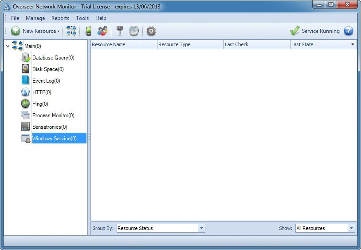Click the network groups toolbar icon
The width and height of the screenshot is (361, 250).
71,31
